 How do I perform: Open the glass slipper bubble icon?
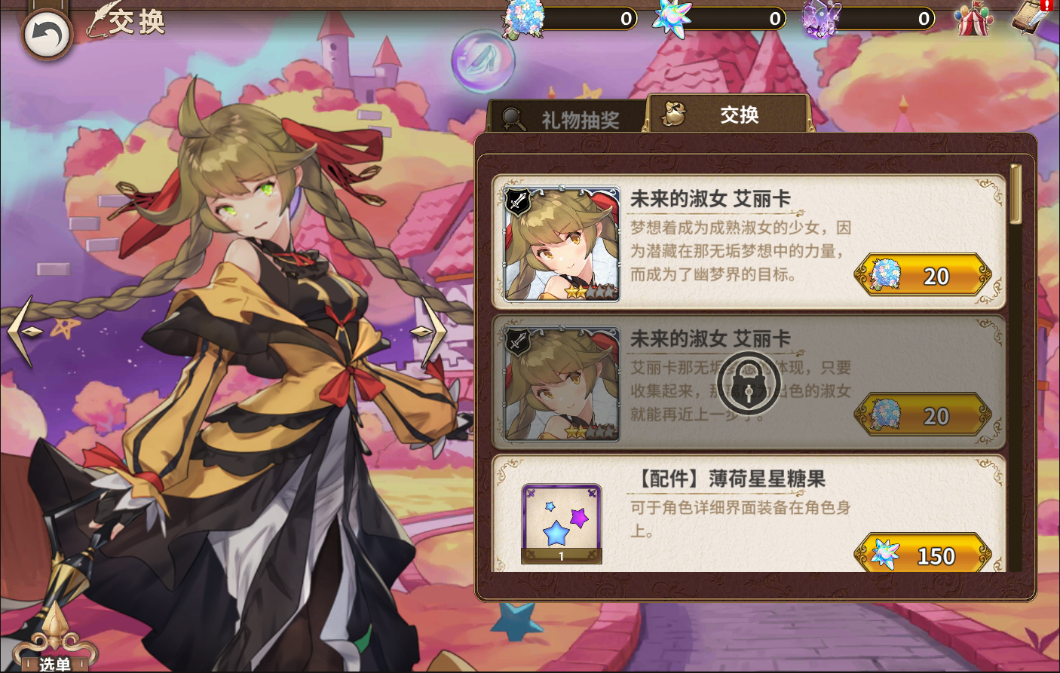pos(483,61)
